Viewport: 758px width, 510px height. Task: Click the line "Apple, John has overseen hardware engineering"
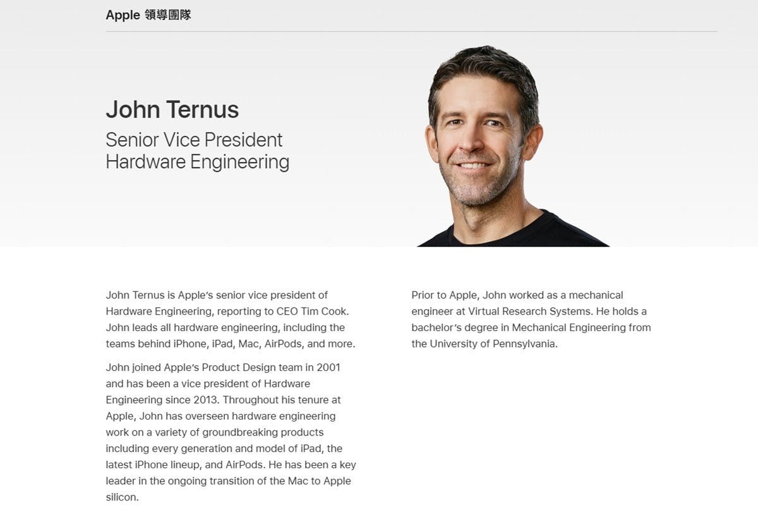(220, 416)
